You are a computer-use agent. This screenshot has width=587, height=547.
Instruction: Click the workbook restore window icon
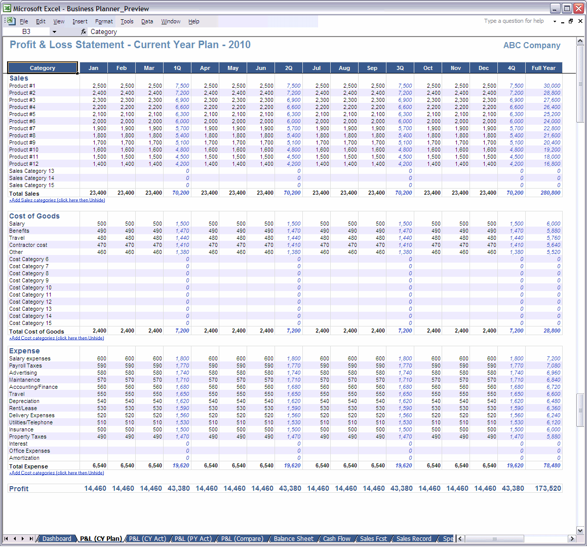[x=571, y=21]
